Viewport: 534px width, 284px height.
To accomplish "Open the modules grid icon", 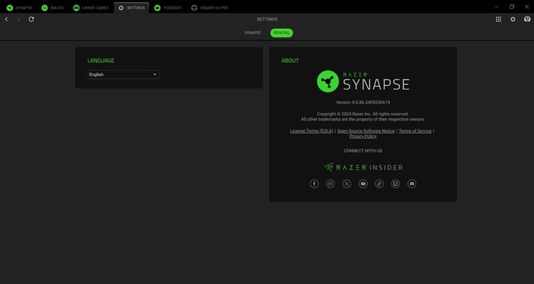I will [499, 19].
